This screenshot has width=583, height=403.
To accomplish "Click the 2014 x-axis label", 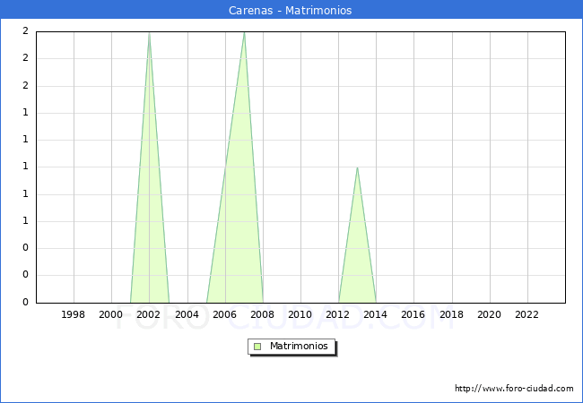I will (375, 314).
